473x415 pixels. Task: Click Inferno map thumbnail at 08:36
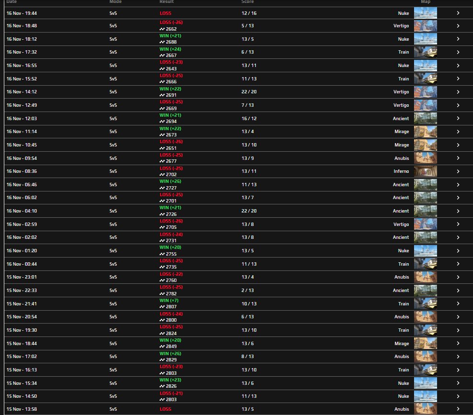426,171
